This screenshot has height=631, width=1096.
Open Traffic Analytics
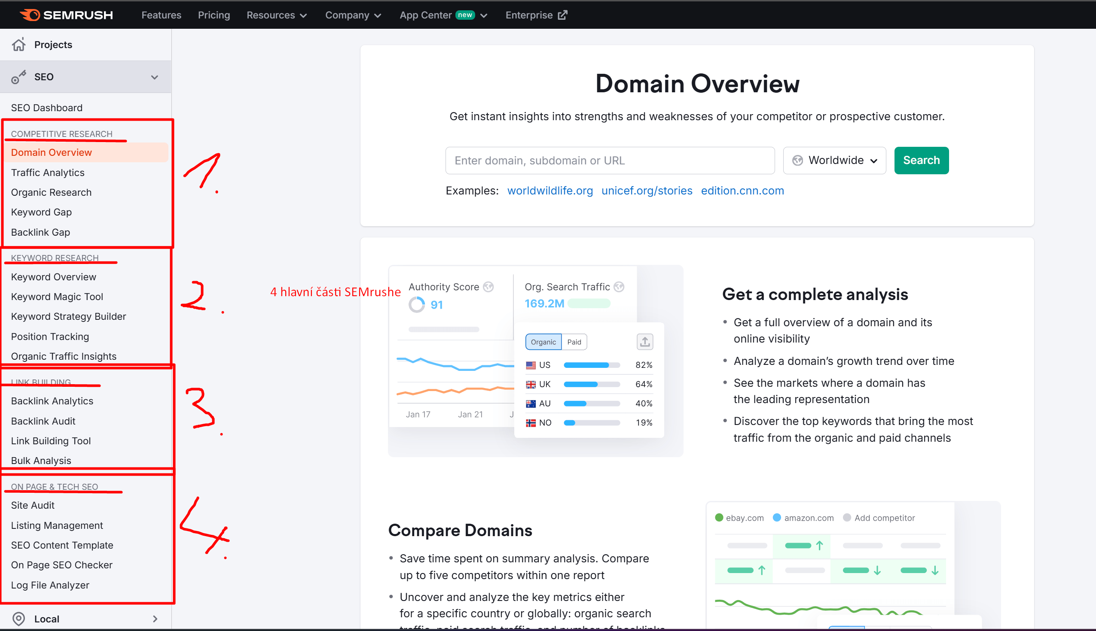(48, 173)
